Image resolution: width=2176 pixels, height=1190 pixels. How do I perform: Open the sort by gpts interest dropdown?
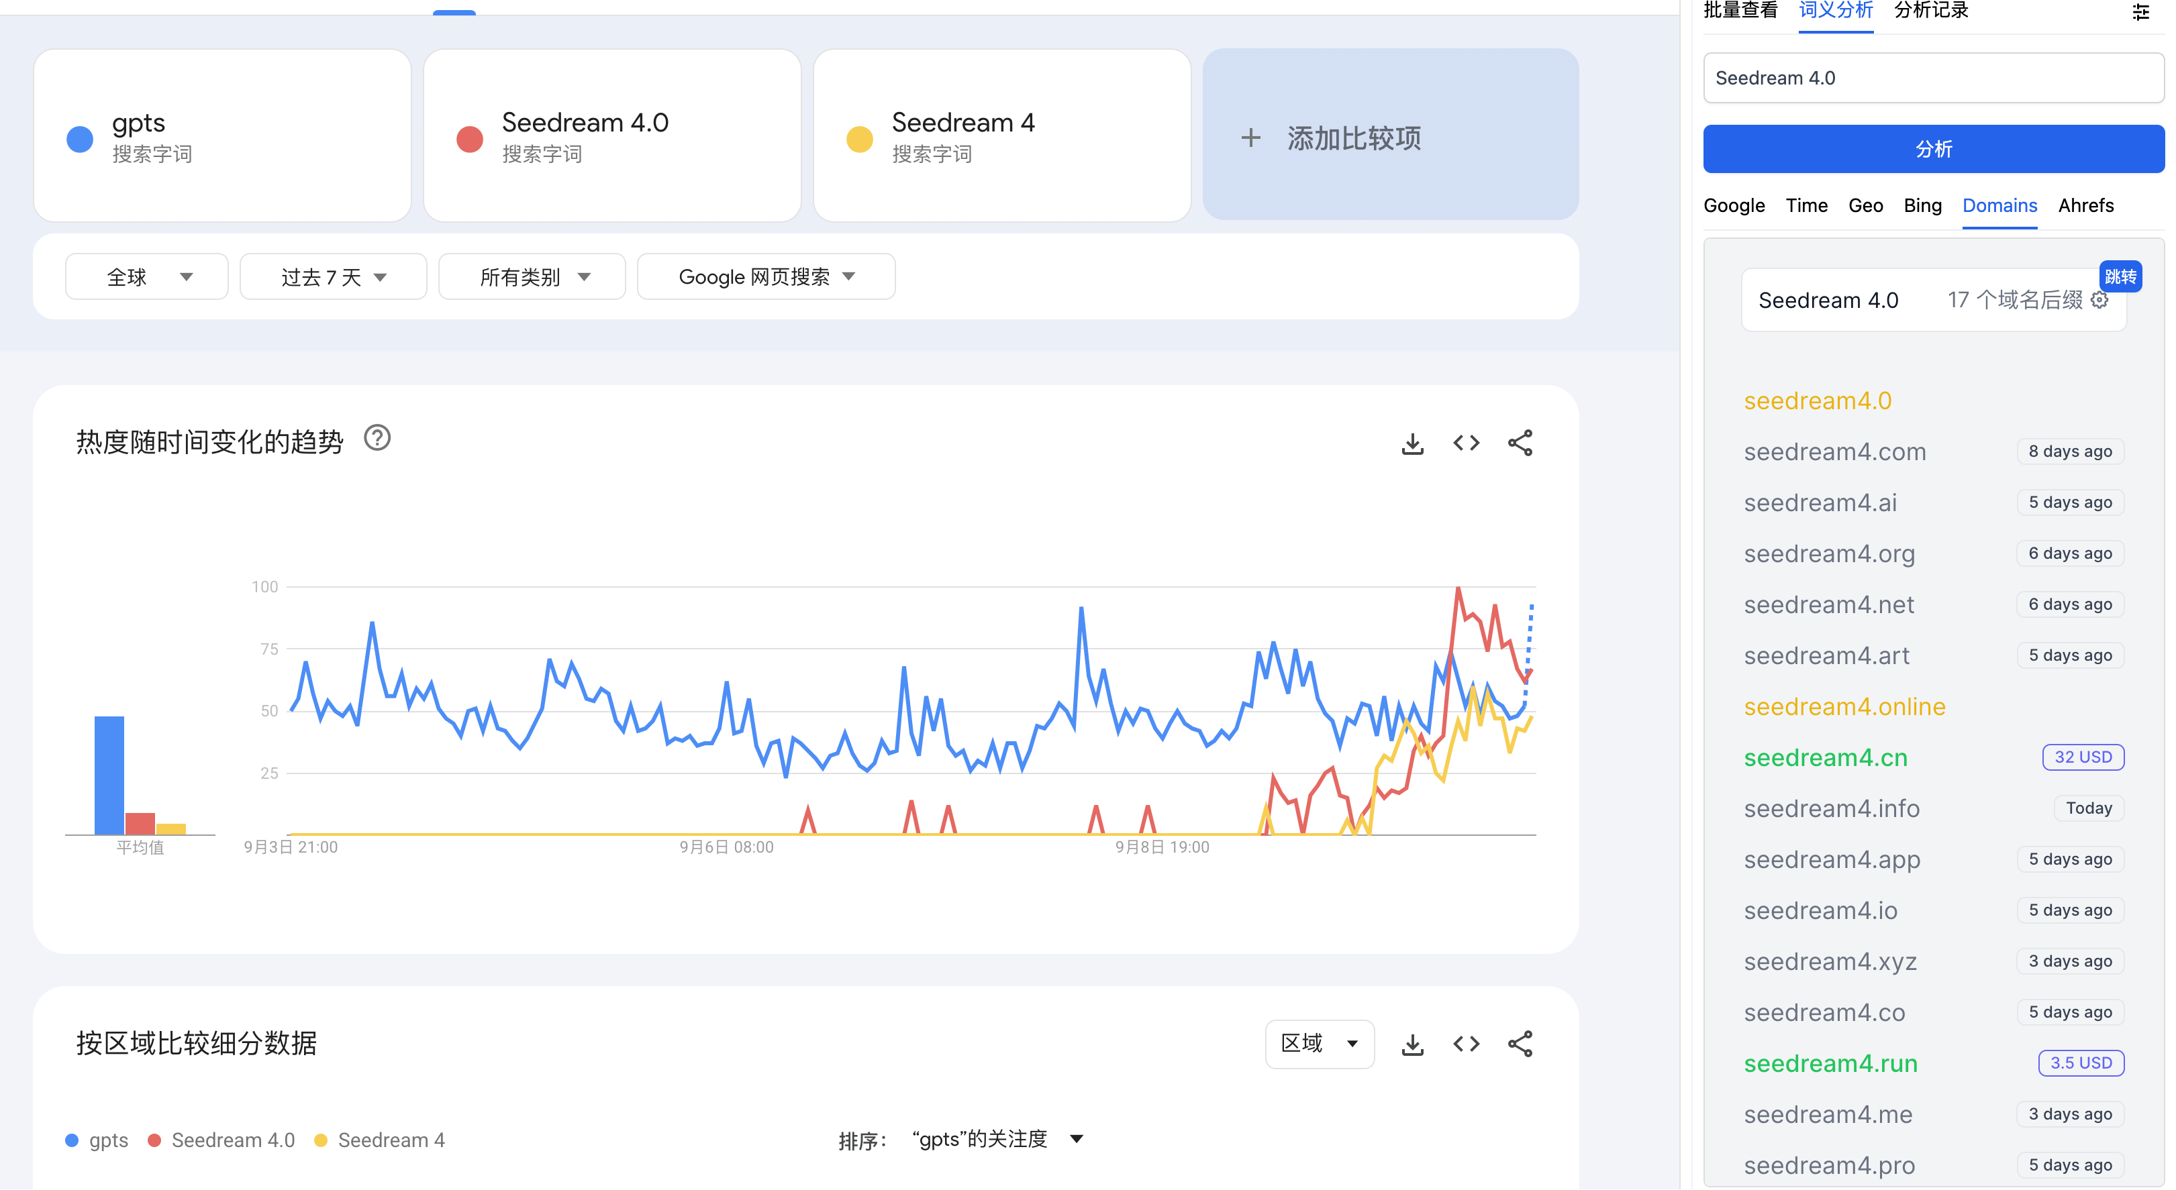coord(997,1140)
